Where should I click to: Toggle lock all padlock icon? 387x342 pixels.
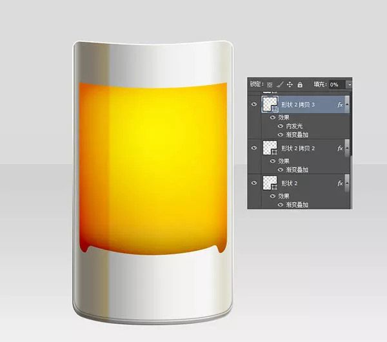click(300, 84)
